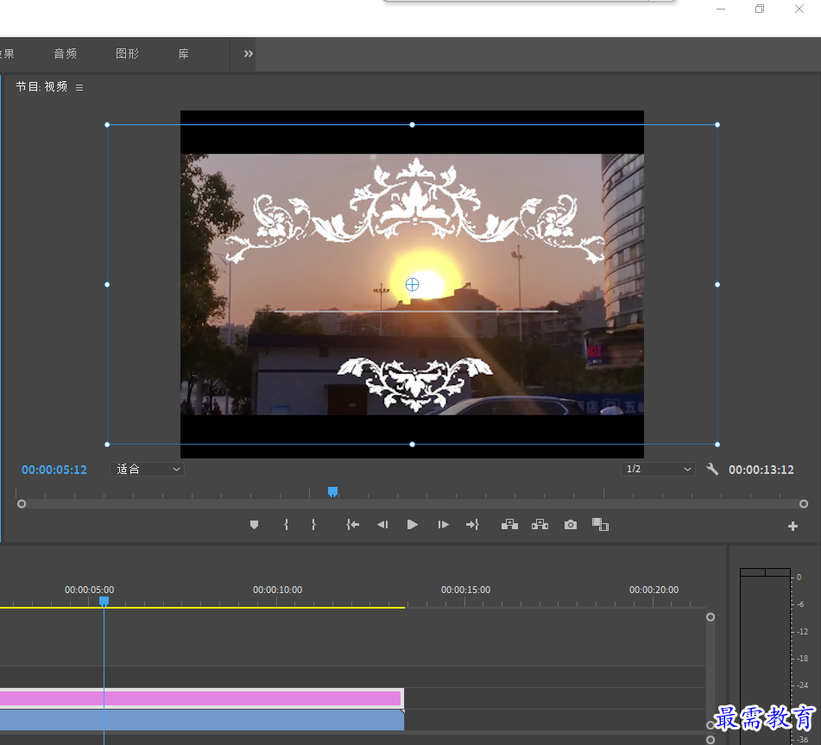Go to Out point
This screenshot has height=745, width=821.
pos(472,525)
